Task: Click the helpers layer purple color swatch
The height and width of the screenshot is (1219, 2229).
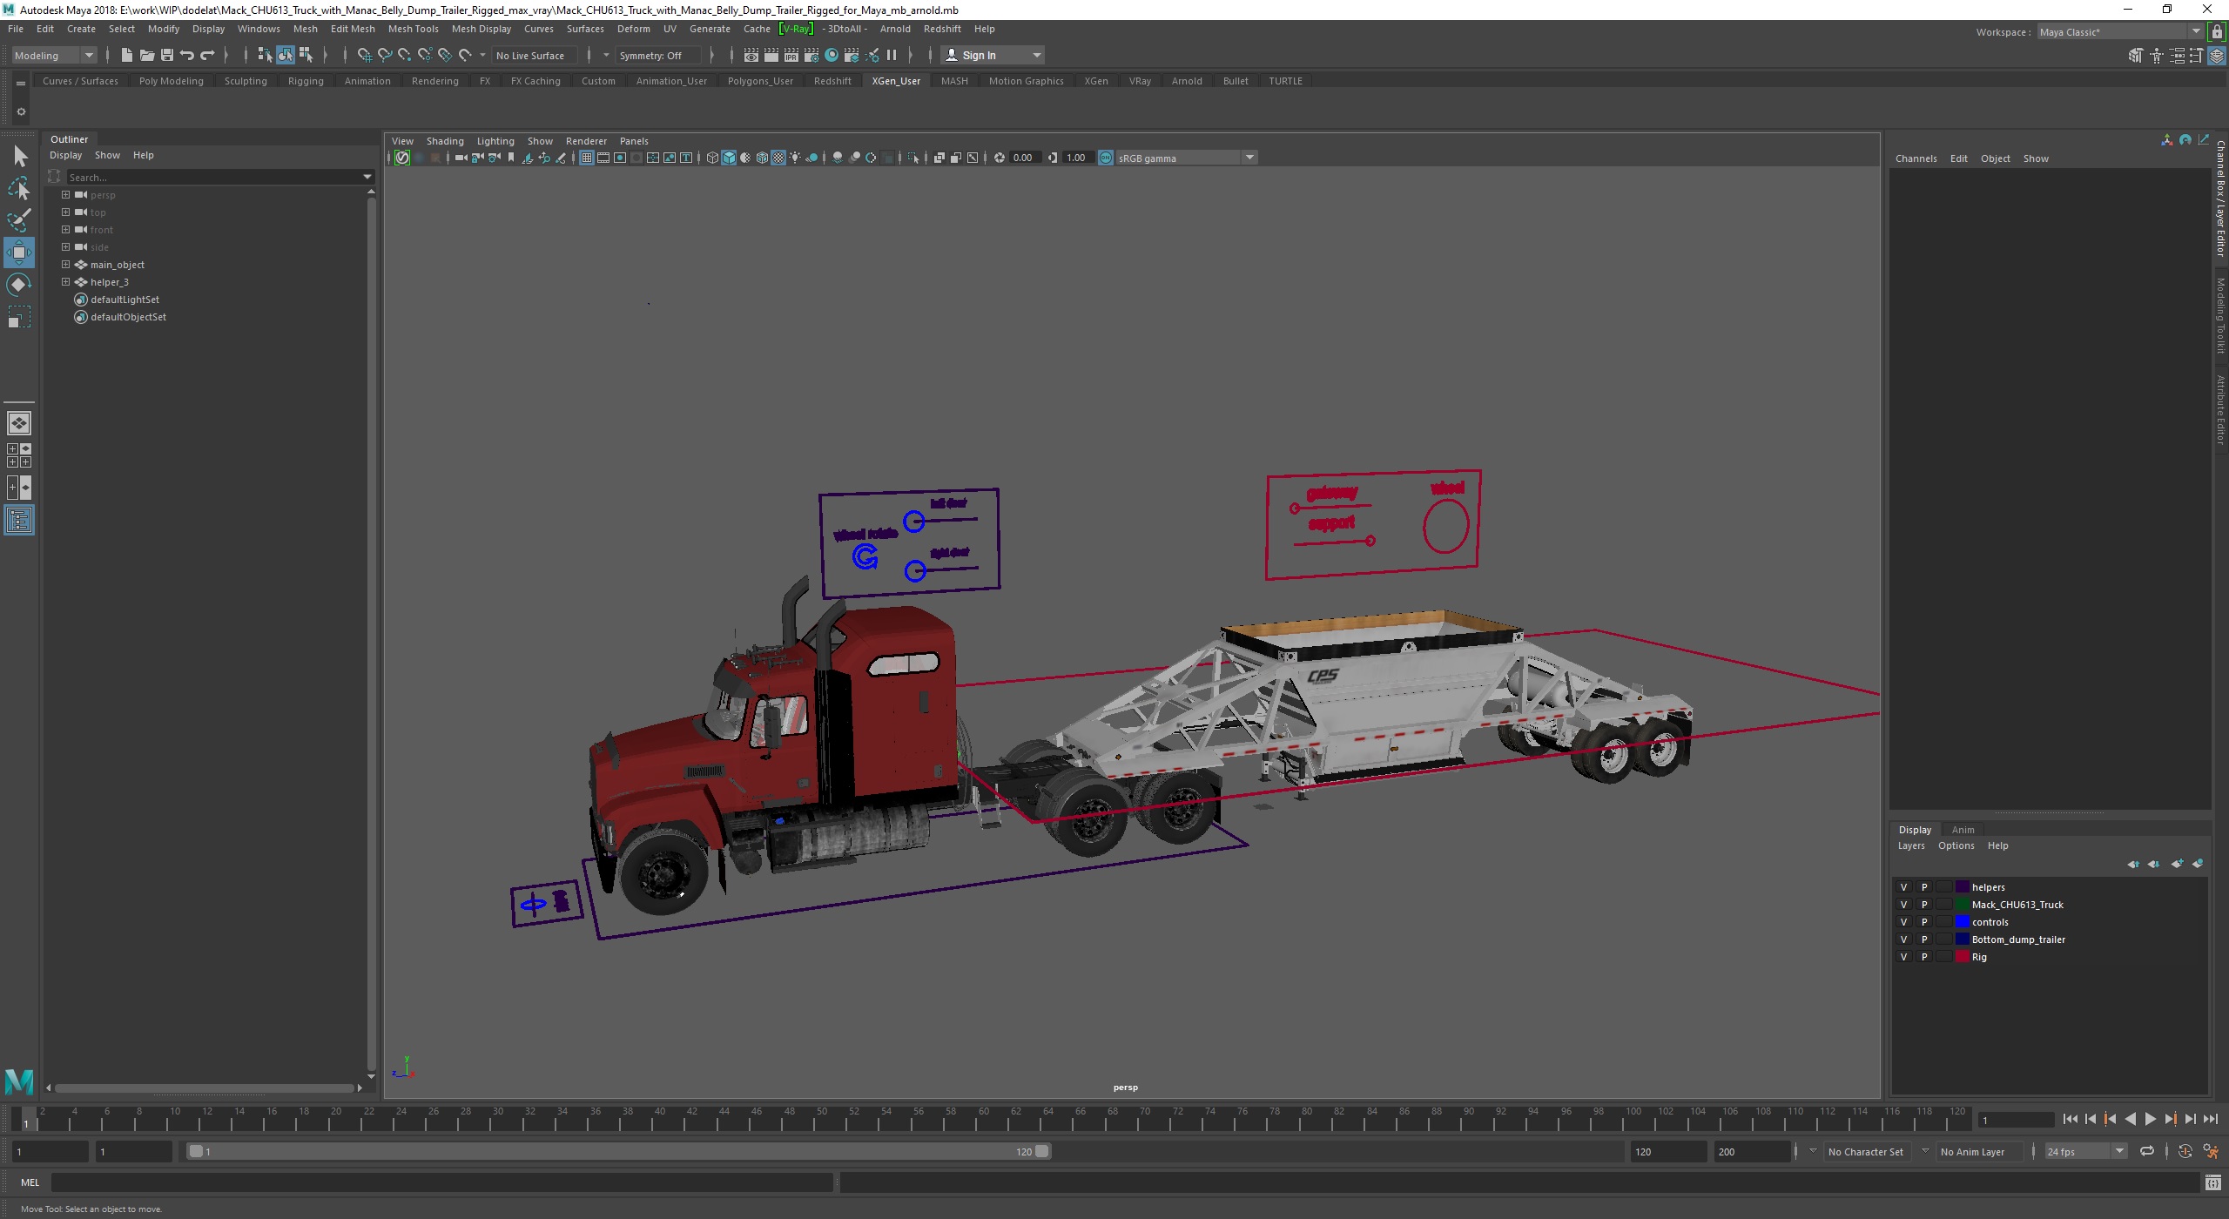Action: [1963, 887]
